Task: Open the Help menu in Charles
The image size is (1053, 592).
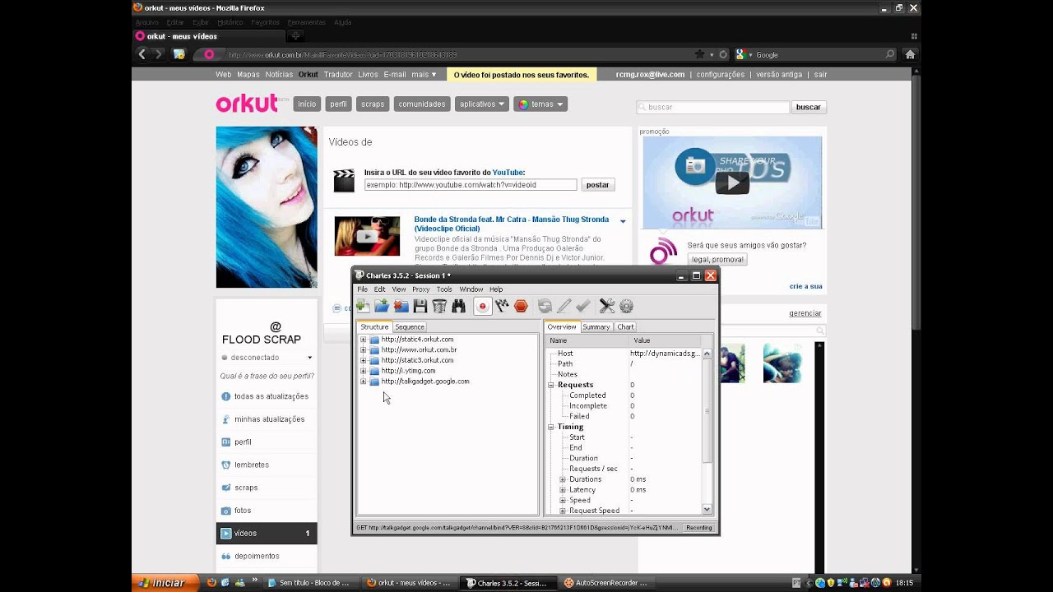Action: tap(496, 289)
